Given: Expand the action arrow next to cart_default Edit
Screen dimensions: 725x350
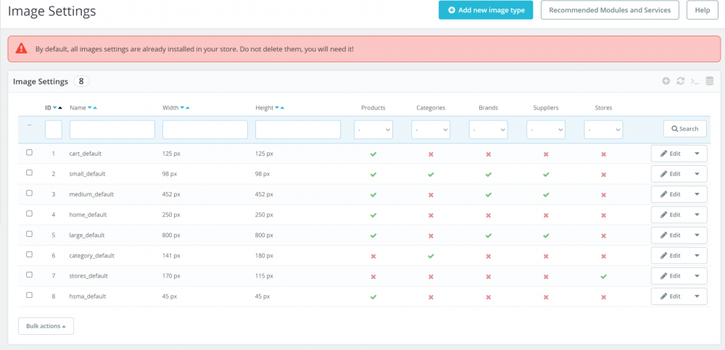Looking at the screenshot, I should point(697,154).
